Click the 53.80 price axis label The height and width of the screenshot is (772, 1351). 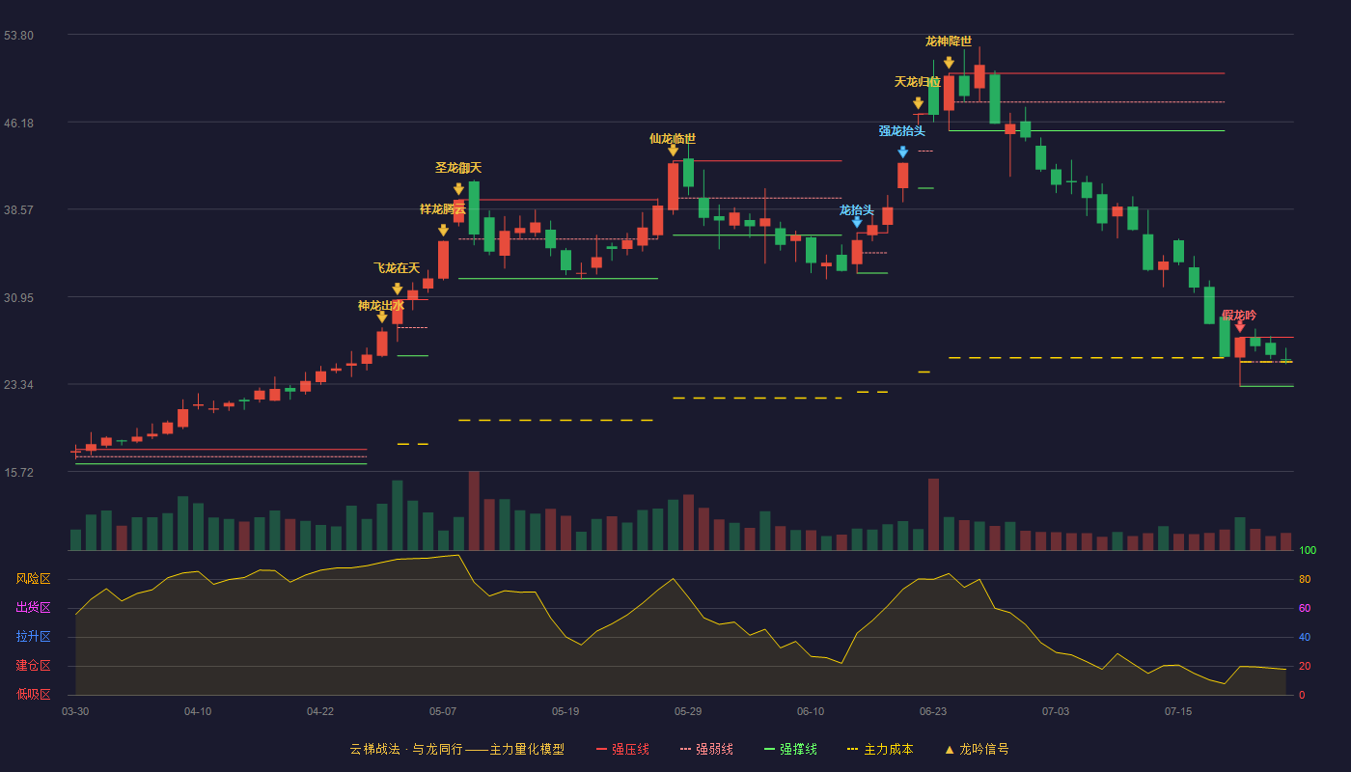click(18, 36)
